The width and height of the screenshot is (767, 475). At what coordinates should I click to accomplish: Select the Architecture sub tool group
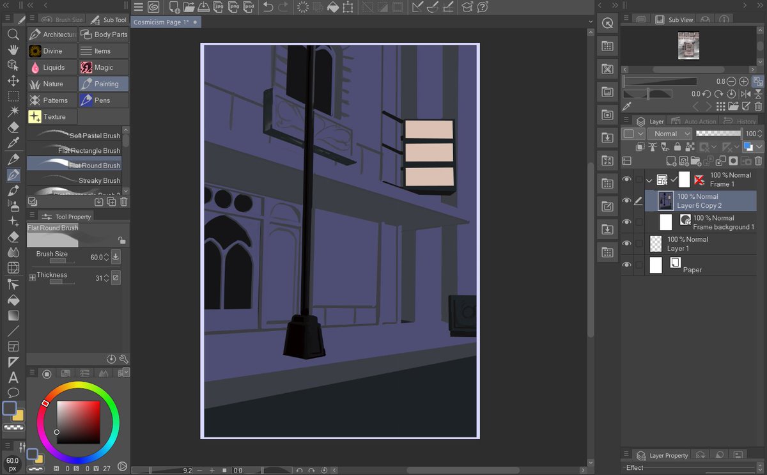(52, 35)
